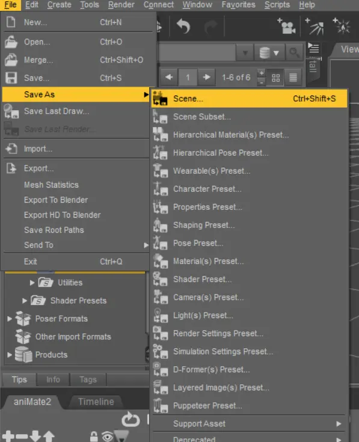The height and width of the screenshot is (442, 359).
Task: Choose Exit from File menu
Action: tap(76, 262)
